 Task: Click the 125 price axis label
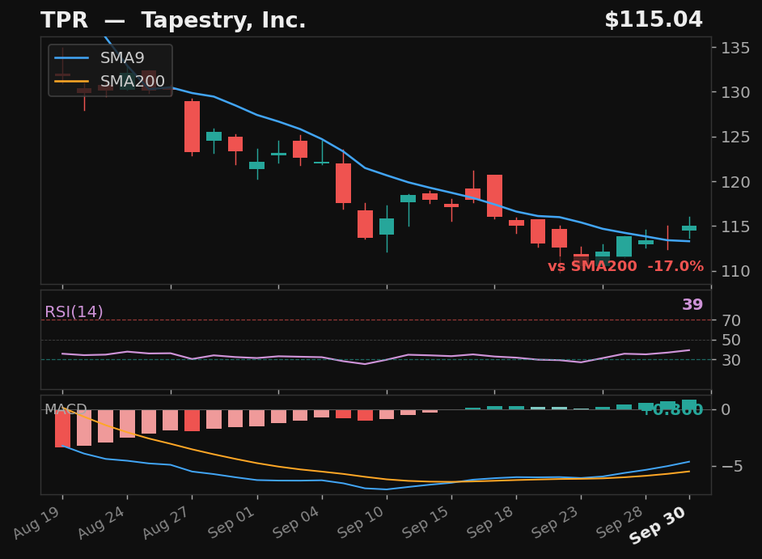pyautogui.click(x=735, y=137)
